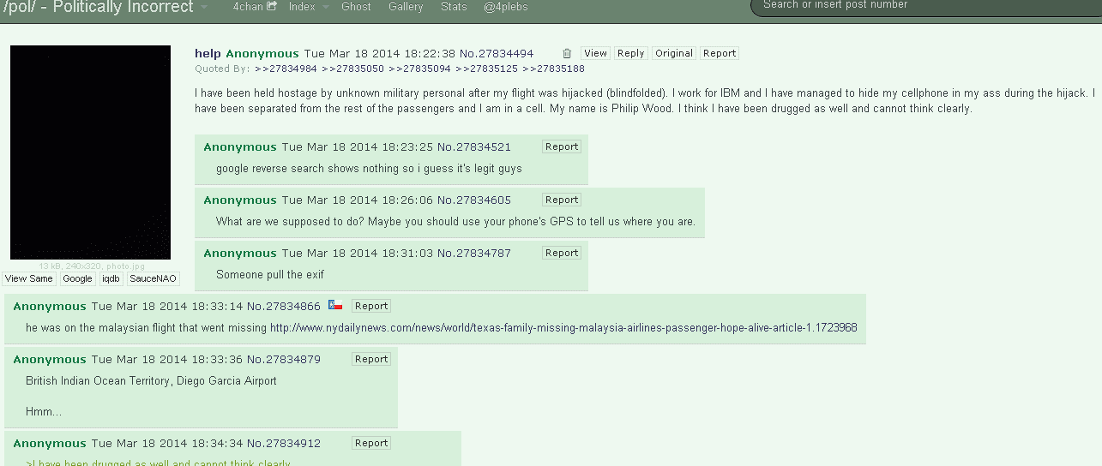Viewport: 1102px width, 466px height.
Task: Click the trash icon beside post No.27834494
Action: pos(567,53)
